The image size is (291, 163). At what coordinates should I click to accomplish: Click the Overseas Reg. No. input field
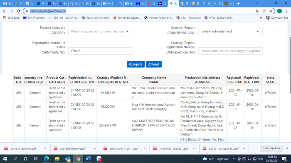pos(230,51)
